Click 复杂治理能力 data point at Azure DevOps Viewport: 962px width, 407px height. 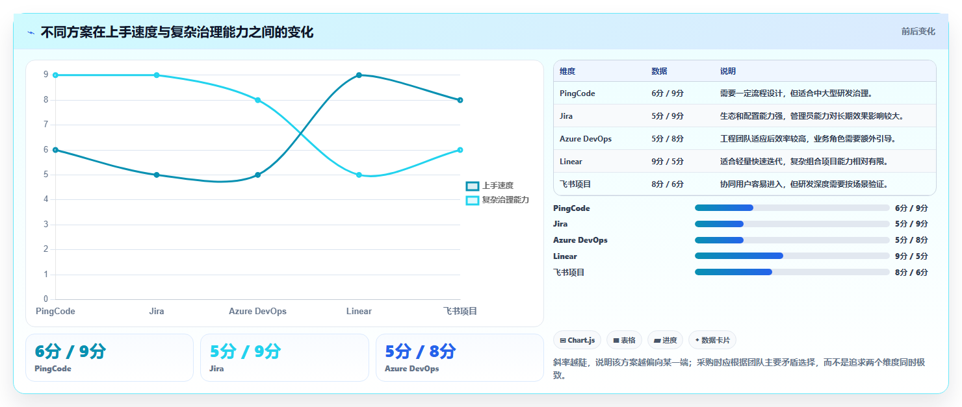pos(258,100)
